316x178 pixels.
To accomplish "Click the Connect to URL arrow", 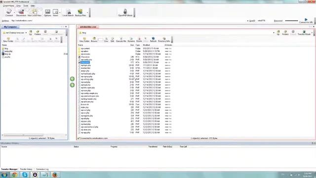I will (306, 20).
